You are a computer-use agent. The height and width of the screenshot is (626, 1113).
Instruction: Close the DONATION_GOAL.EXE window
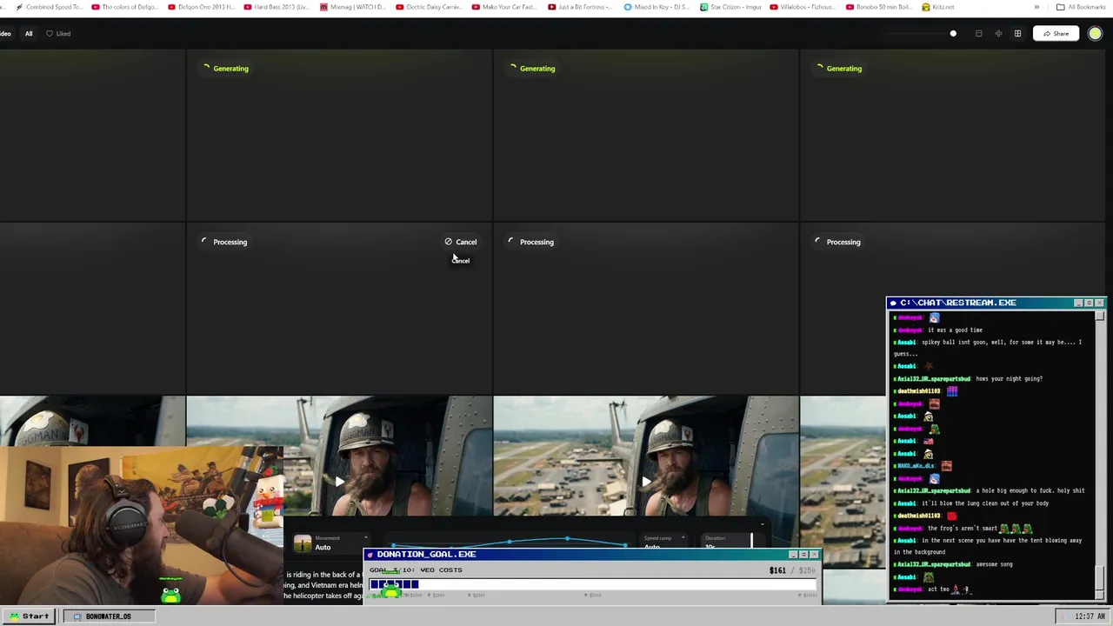pos(814,554)
